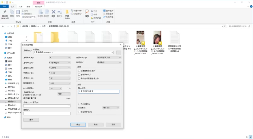The image size is (253, 139).
Task: Open the 更新方式 (update mode) dropdown
Action: point(109,58)
